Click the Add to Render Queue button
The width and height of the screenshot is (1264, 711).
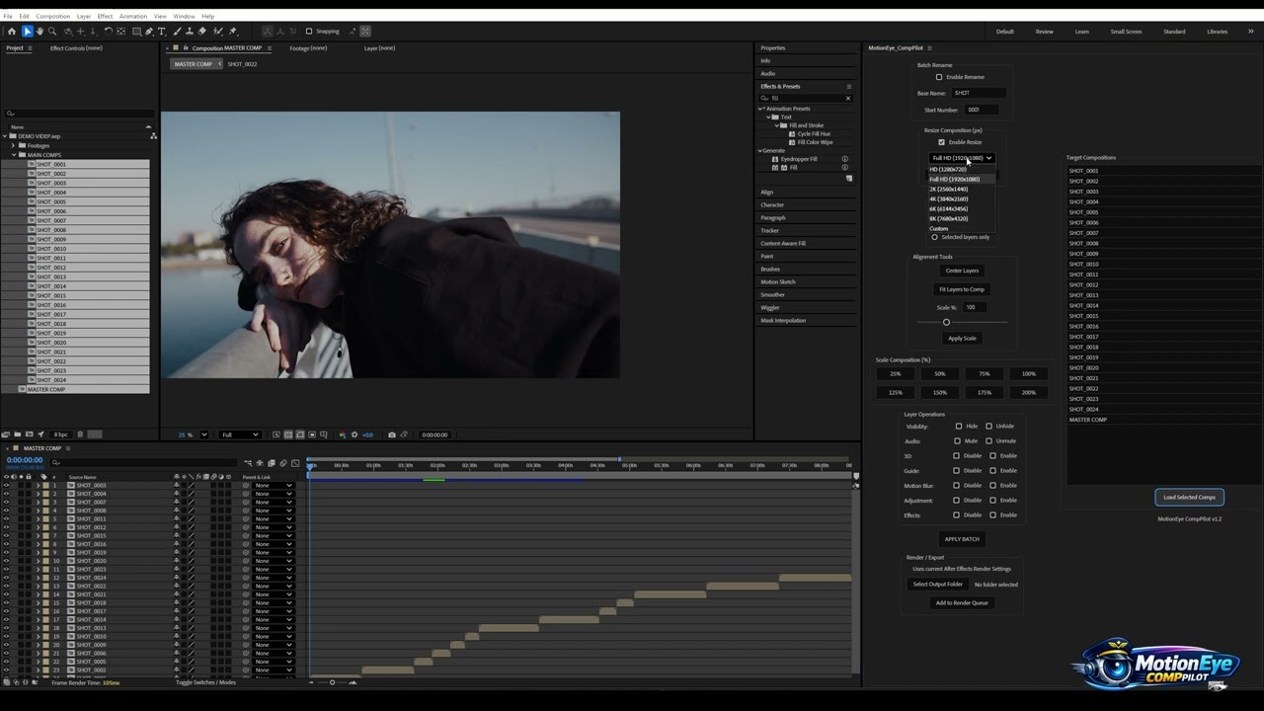[962, 602]
